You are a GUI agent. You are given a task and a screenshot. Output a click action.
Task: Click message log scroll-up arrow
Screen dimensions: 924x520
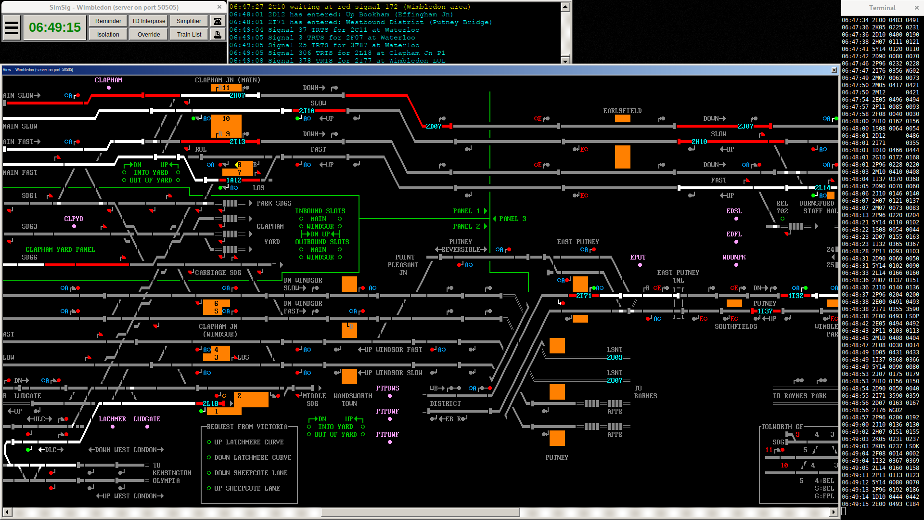coord(565,7)
